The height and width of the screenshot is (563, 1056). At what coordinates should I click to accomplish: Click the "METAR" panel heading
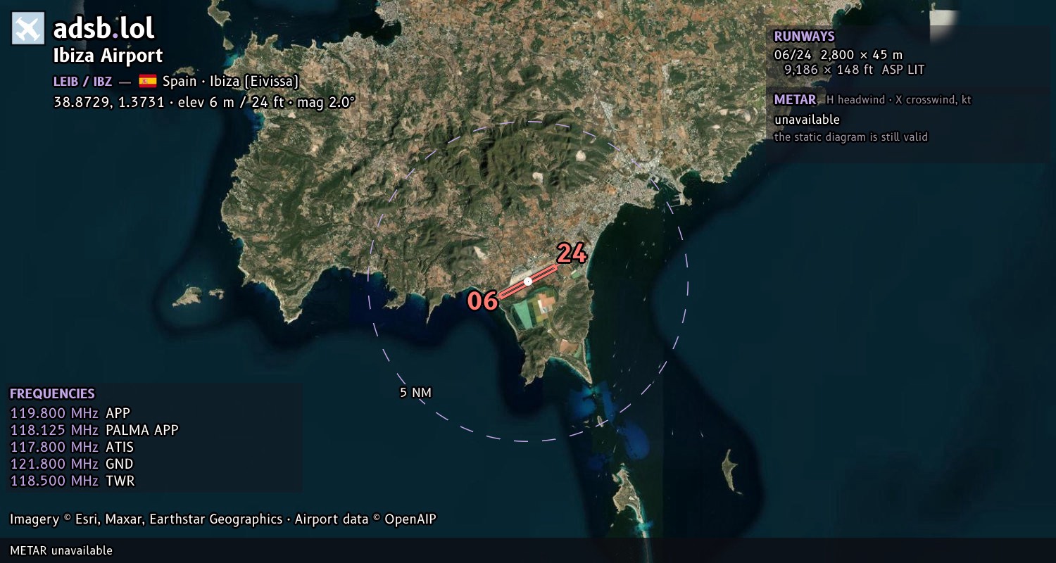click(x=795, y=100)
